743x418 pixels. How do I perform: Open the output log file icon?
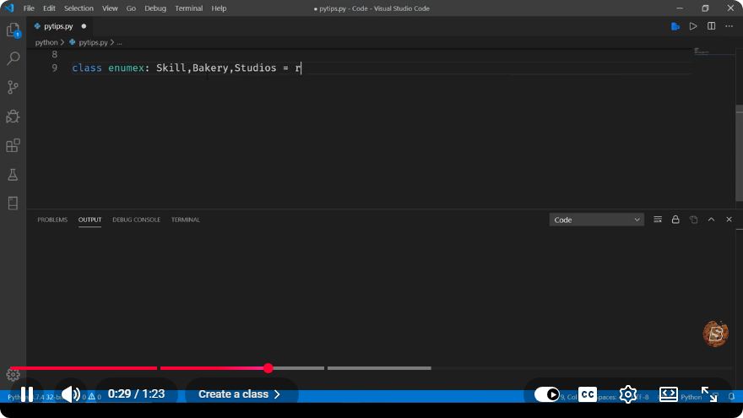click(693, 220)
